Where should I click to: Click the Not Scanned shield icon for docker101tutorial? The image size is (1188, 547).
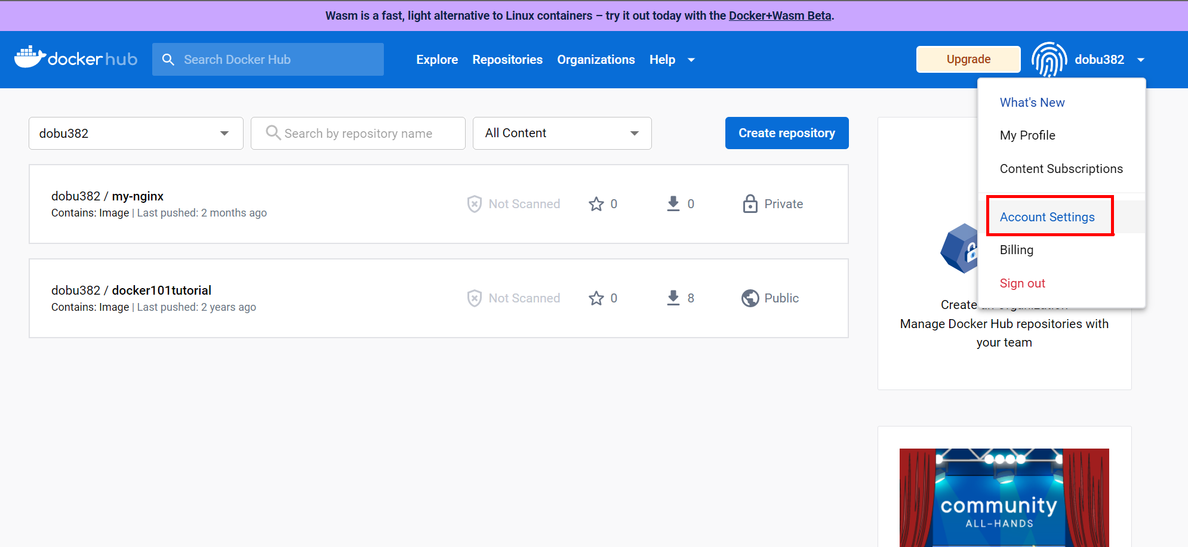(x=474, y=298)
